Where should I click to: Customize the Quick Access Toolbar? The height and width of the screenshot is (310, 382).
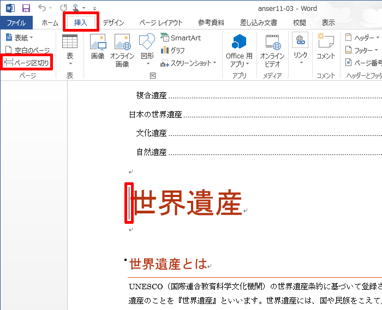tap(94, 9)
